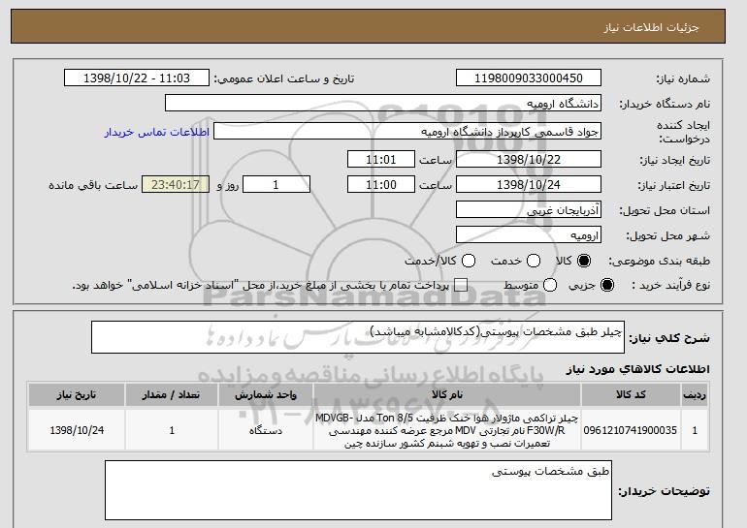This screenshot has width=747, height=528.
Task: Click the جزئیات اطلاعات نیاز page title
Action: pyautogui.click(x=651, y=27)
